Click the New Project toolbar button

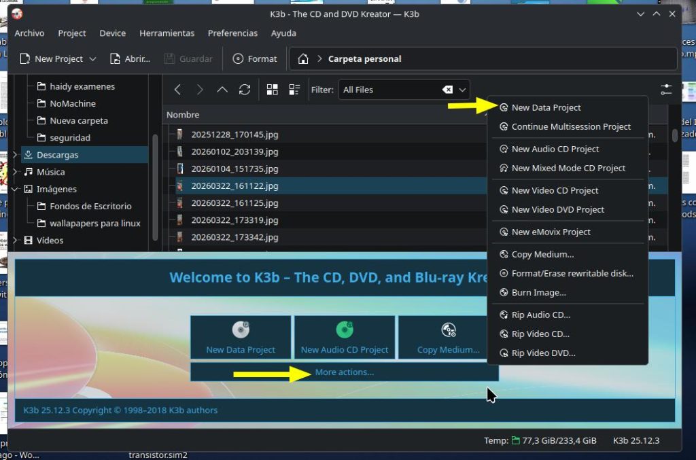click(x=52, y=58)
